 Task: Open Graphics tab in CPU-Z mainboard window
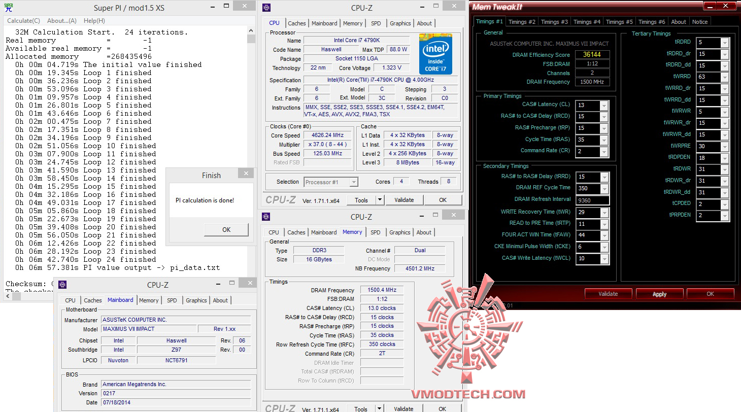(196, 300)
